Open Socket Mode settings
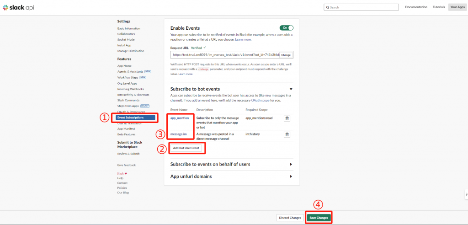 pos(126,39)
